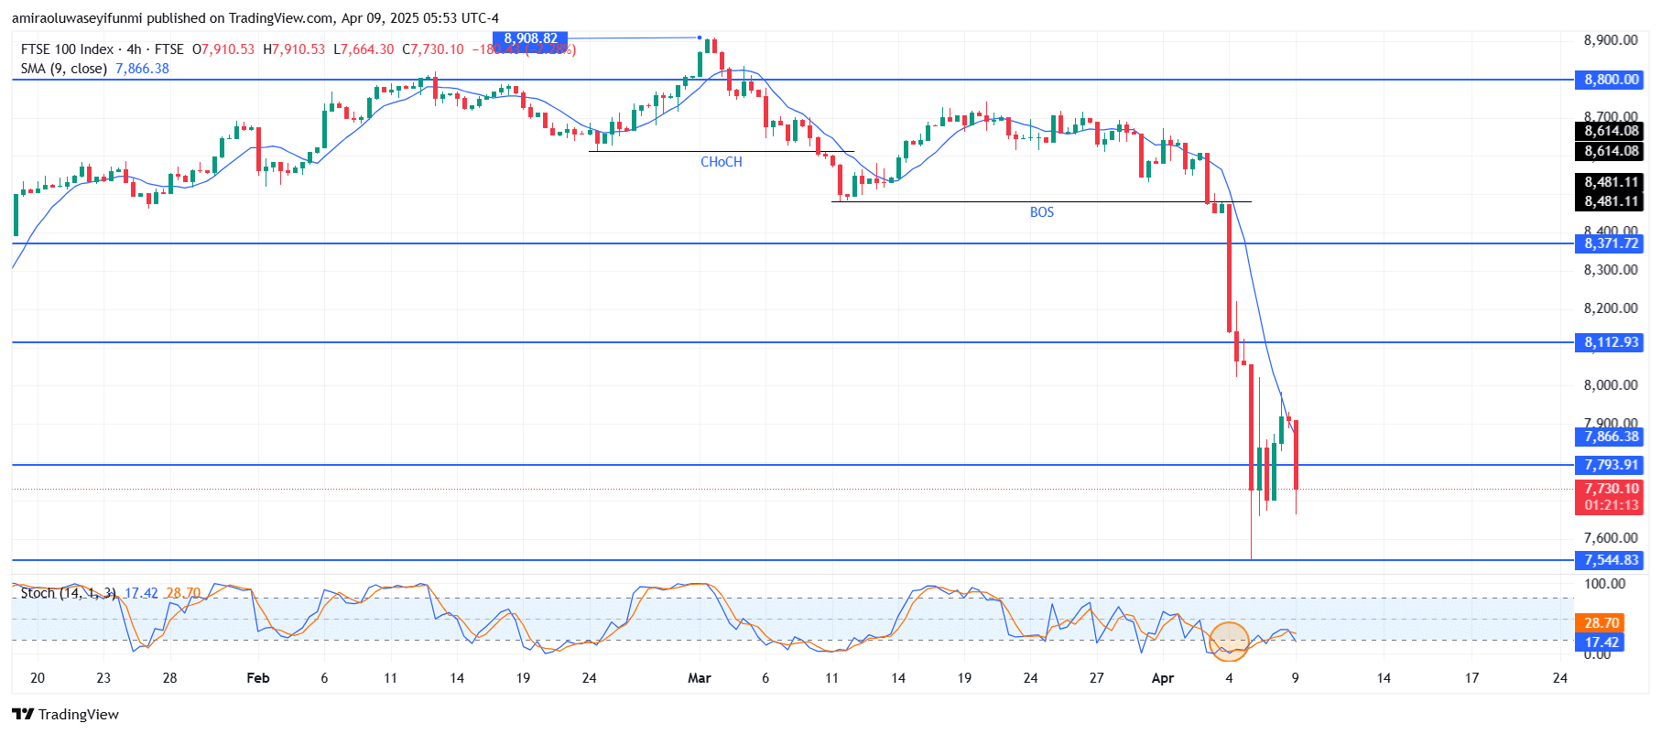
Task: Open the SMA (9, close) indicator legend
Action: [64, 69]
